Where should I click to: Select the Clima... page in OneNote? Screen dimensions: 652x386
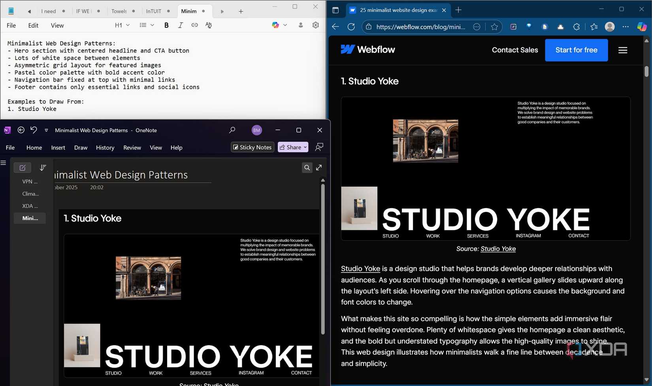click(30, 194)
